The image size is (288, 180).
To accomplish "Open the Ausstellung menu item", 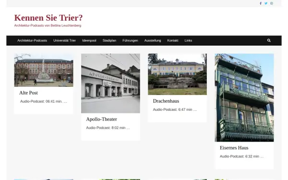I will [x=153, y=41].
